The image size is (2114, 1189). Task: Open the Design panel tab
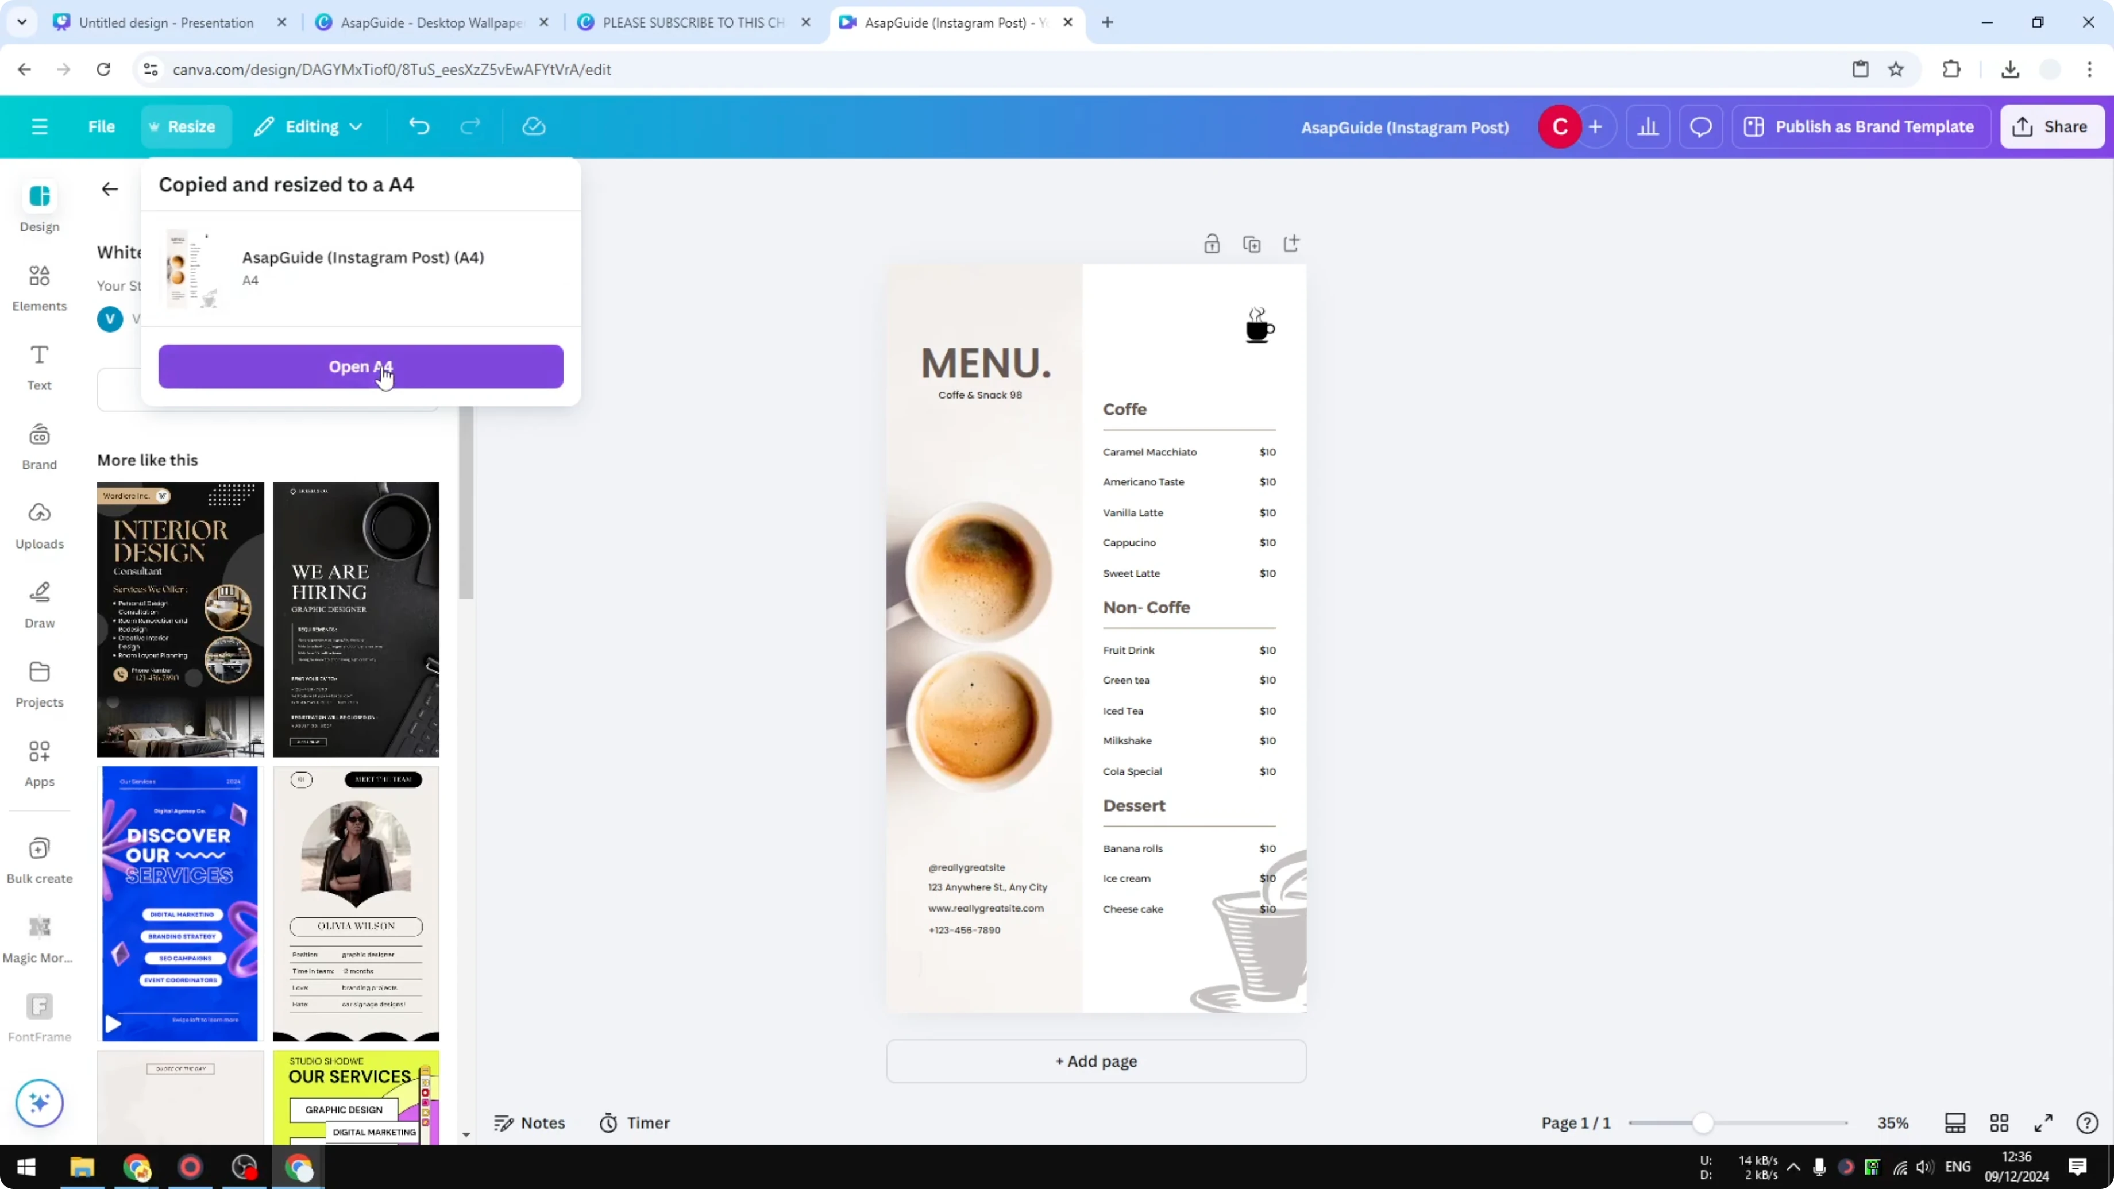pos(40,207)
